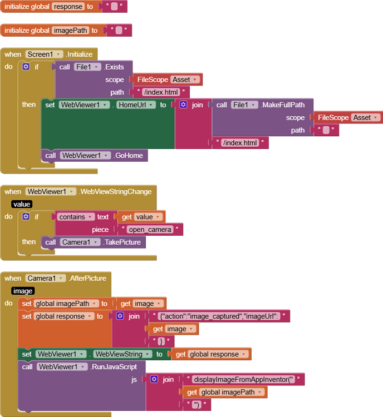The height and width of the screenshot is (417, 383).
Task: Click empty text string of global imagePath
Action: (x=119, y=31)
